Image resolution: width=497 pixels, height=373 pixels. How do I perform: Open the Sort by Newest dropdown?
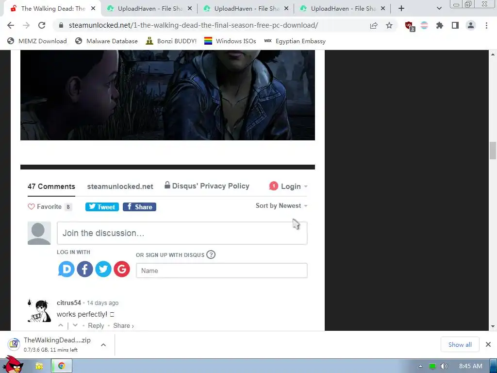click(x=282, y=206)
